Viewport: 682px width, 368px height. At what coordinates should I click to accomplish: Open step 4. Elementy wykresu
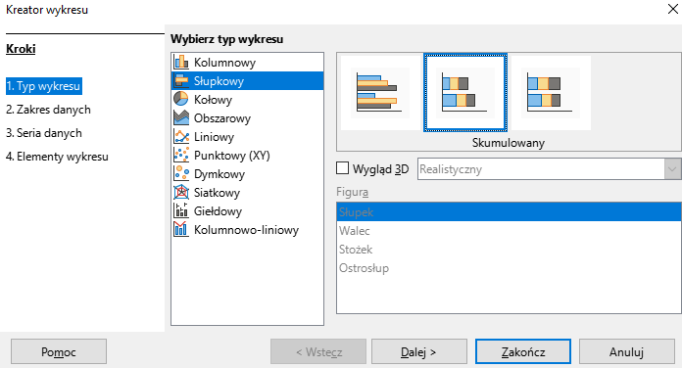57,157
